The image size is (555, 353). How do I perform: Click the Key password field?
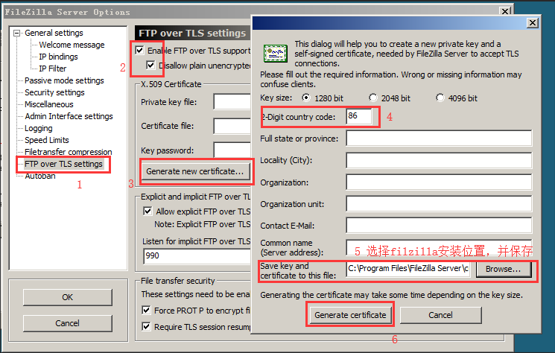[x=232, y=150]
